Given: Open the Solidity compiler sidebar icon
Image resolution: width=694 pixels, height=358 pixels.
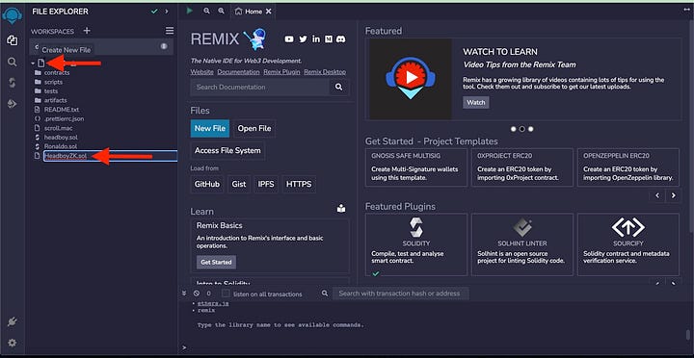Looking at the screenshot, I should [x=13, y=83].
